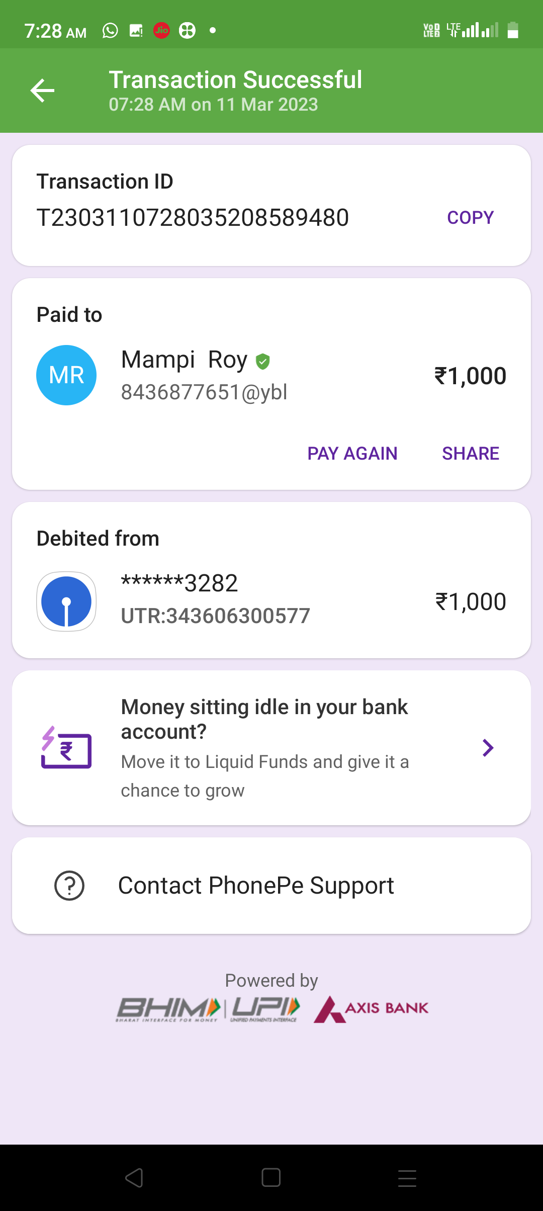This screenshot has width=543, height=1211.
Task: Select the transaction ID number text
Action: (x=193, y=218)
